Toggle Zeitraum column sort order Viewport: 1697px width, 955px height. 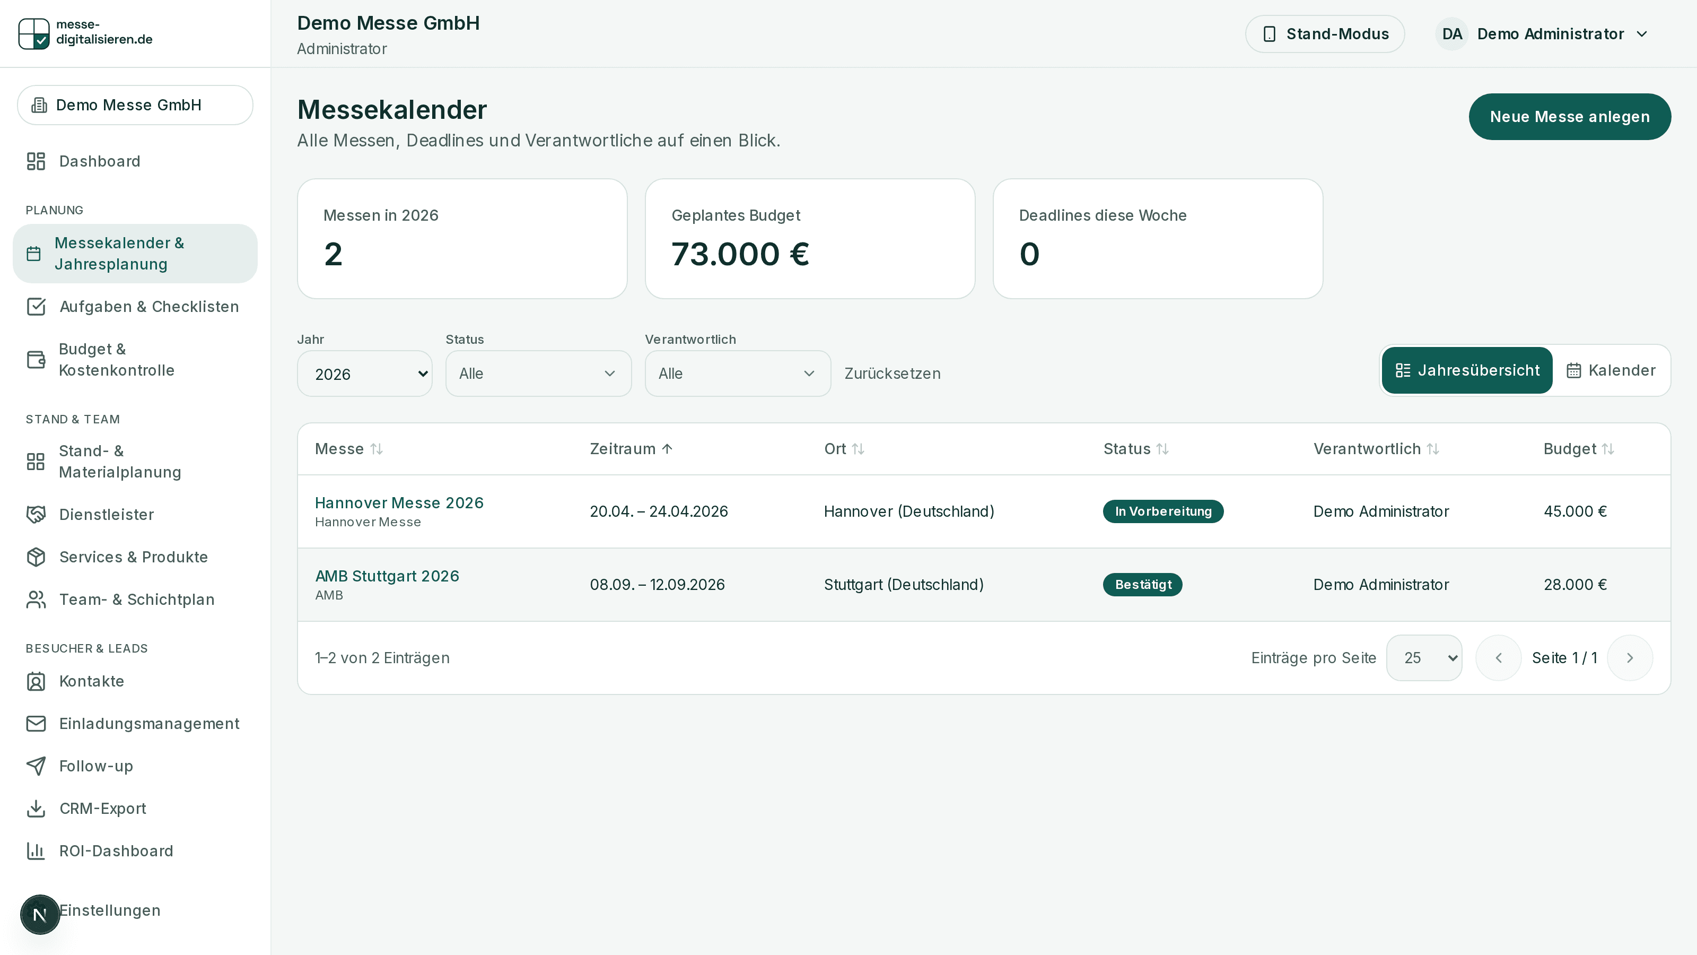(631, 449)
